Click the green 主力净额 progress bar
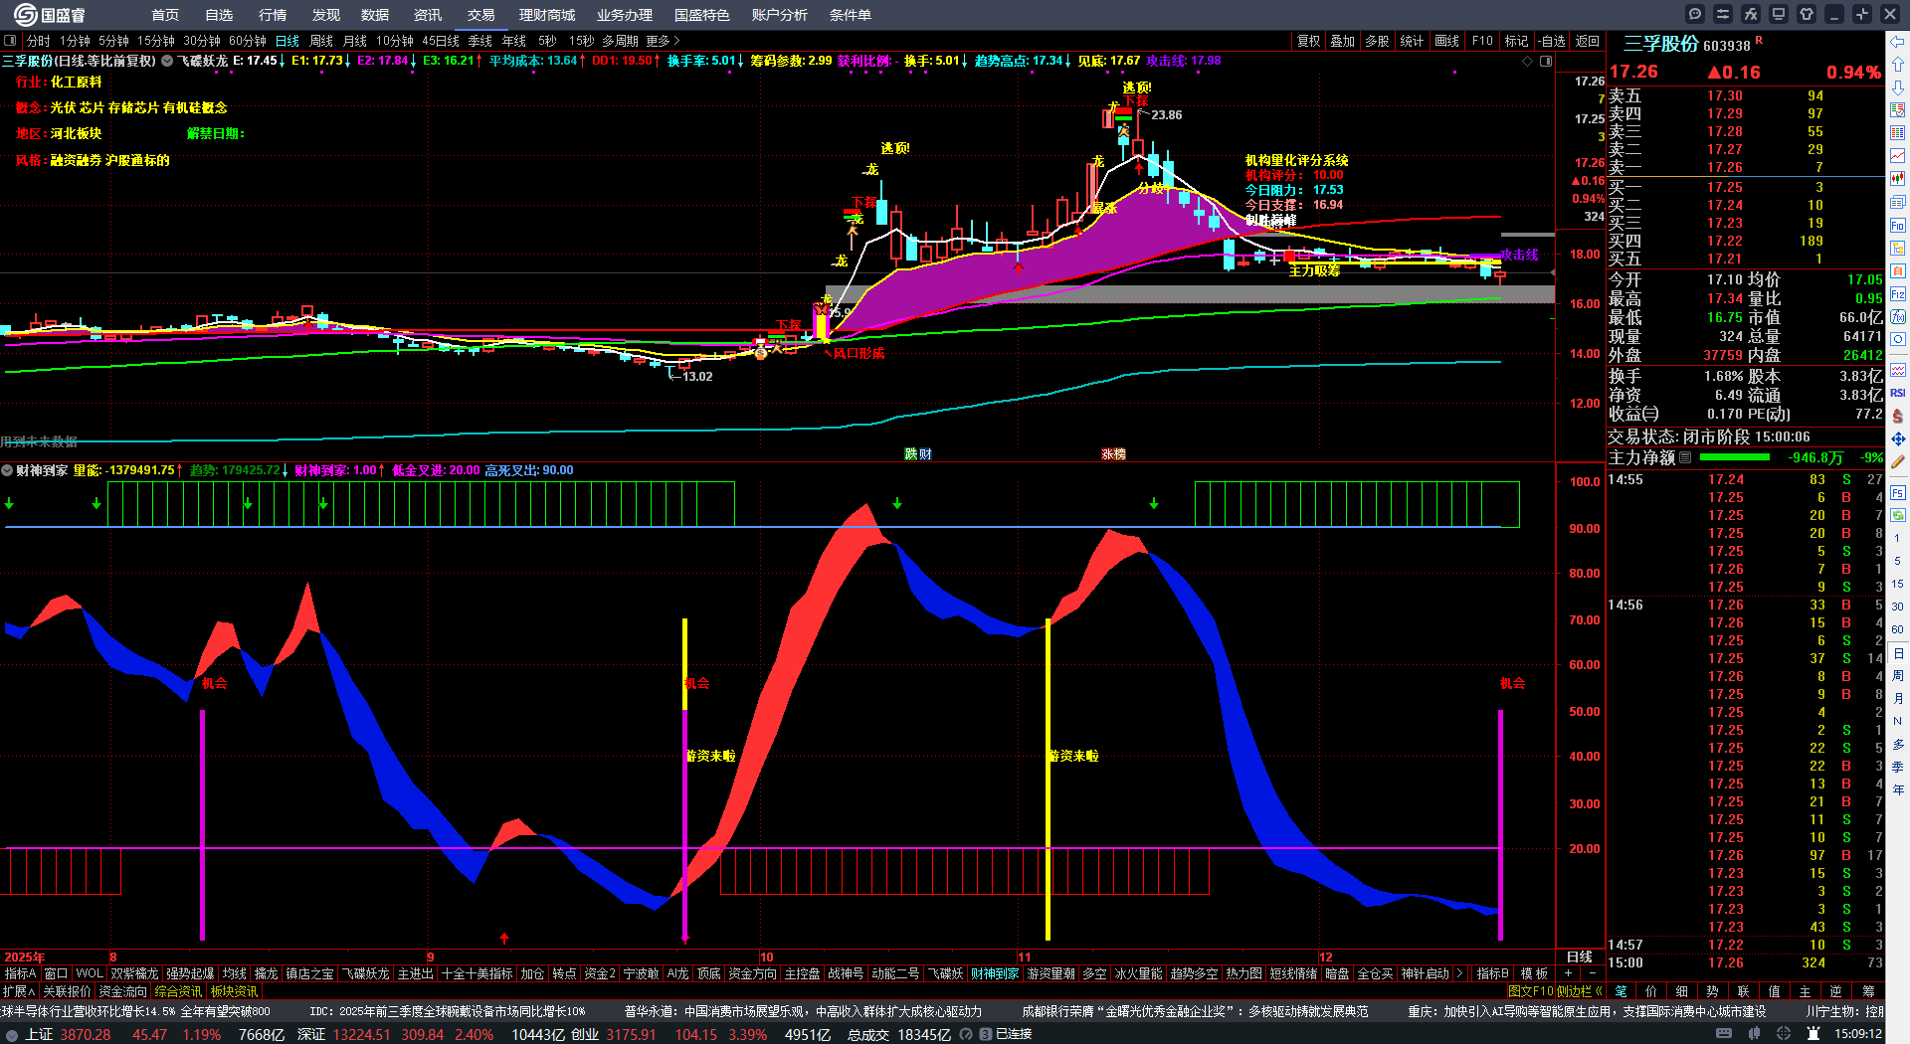 point(1735,457)
